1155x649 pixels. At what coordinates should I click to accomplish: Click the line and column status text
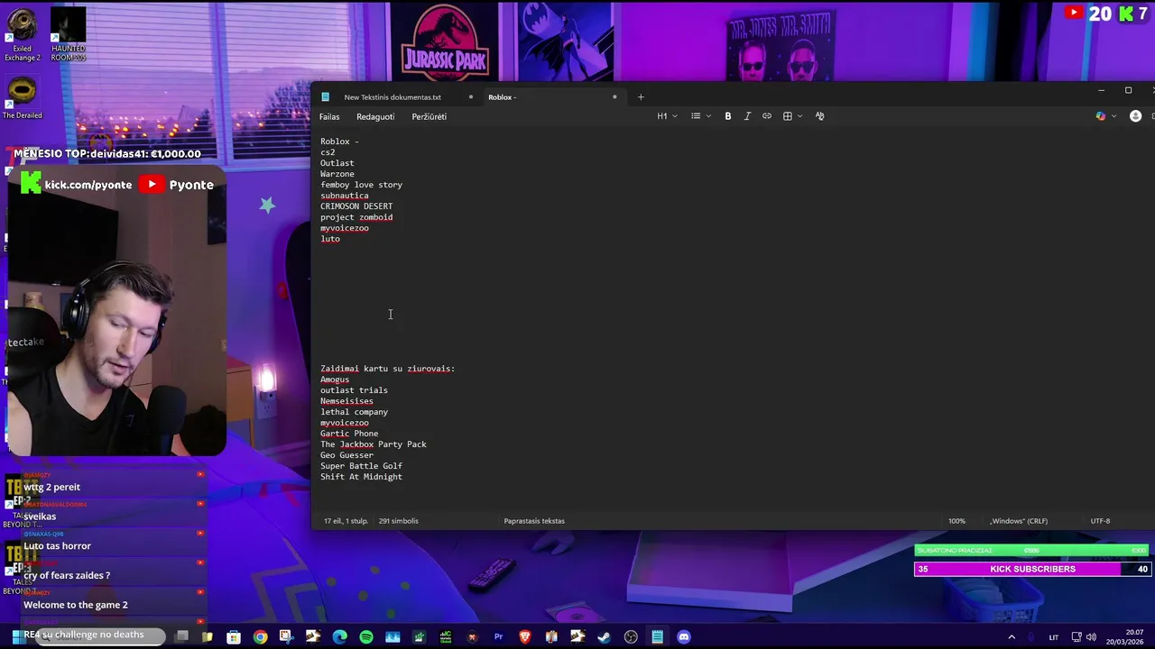click(x=344, y=521)
